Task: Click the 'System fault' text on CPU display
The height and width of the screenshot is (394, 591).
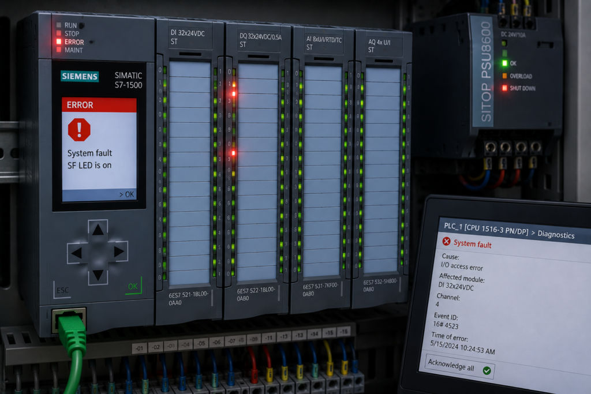Action: coord(89,153)
